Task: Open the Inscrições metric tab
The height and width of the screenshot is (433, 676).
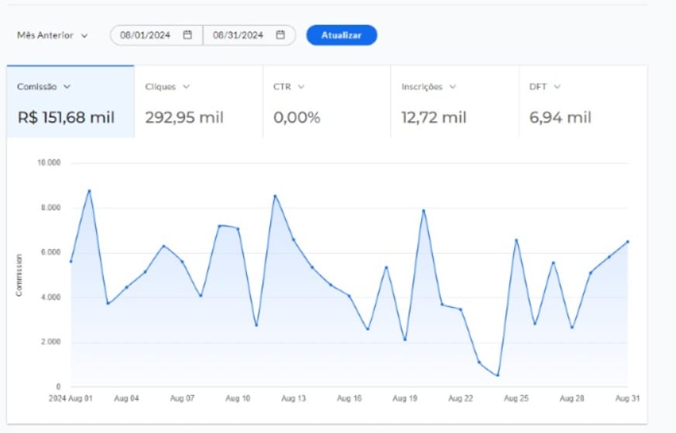Action: click(x=455, y=102)
